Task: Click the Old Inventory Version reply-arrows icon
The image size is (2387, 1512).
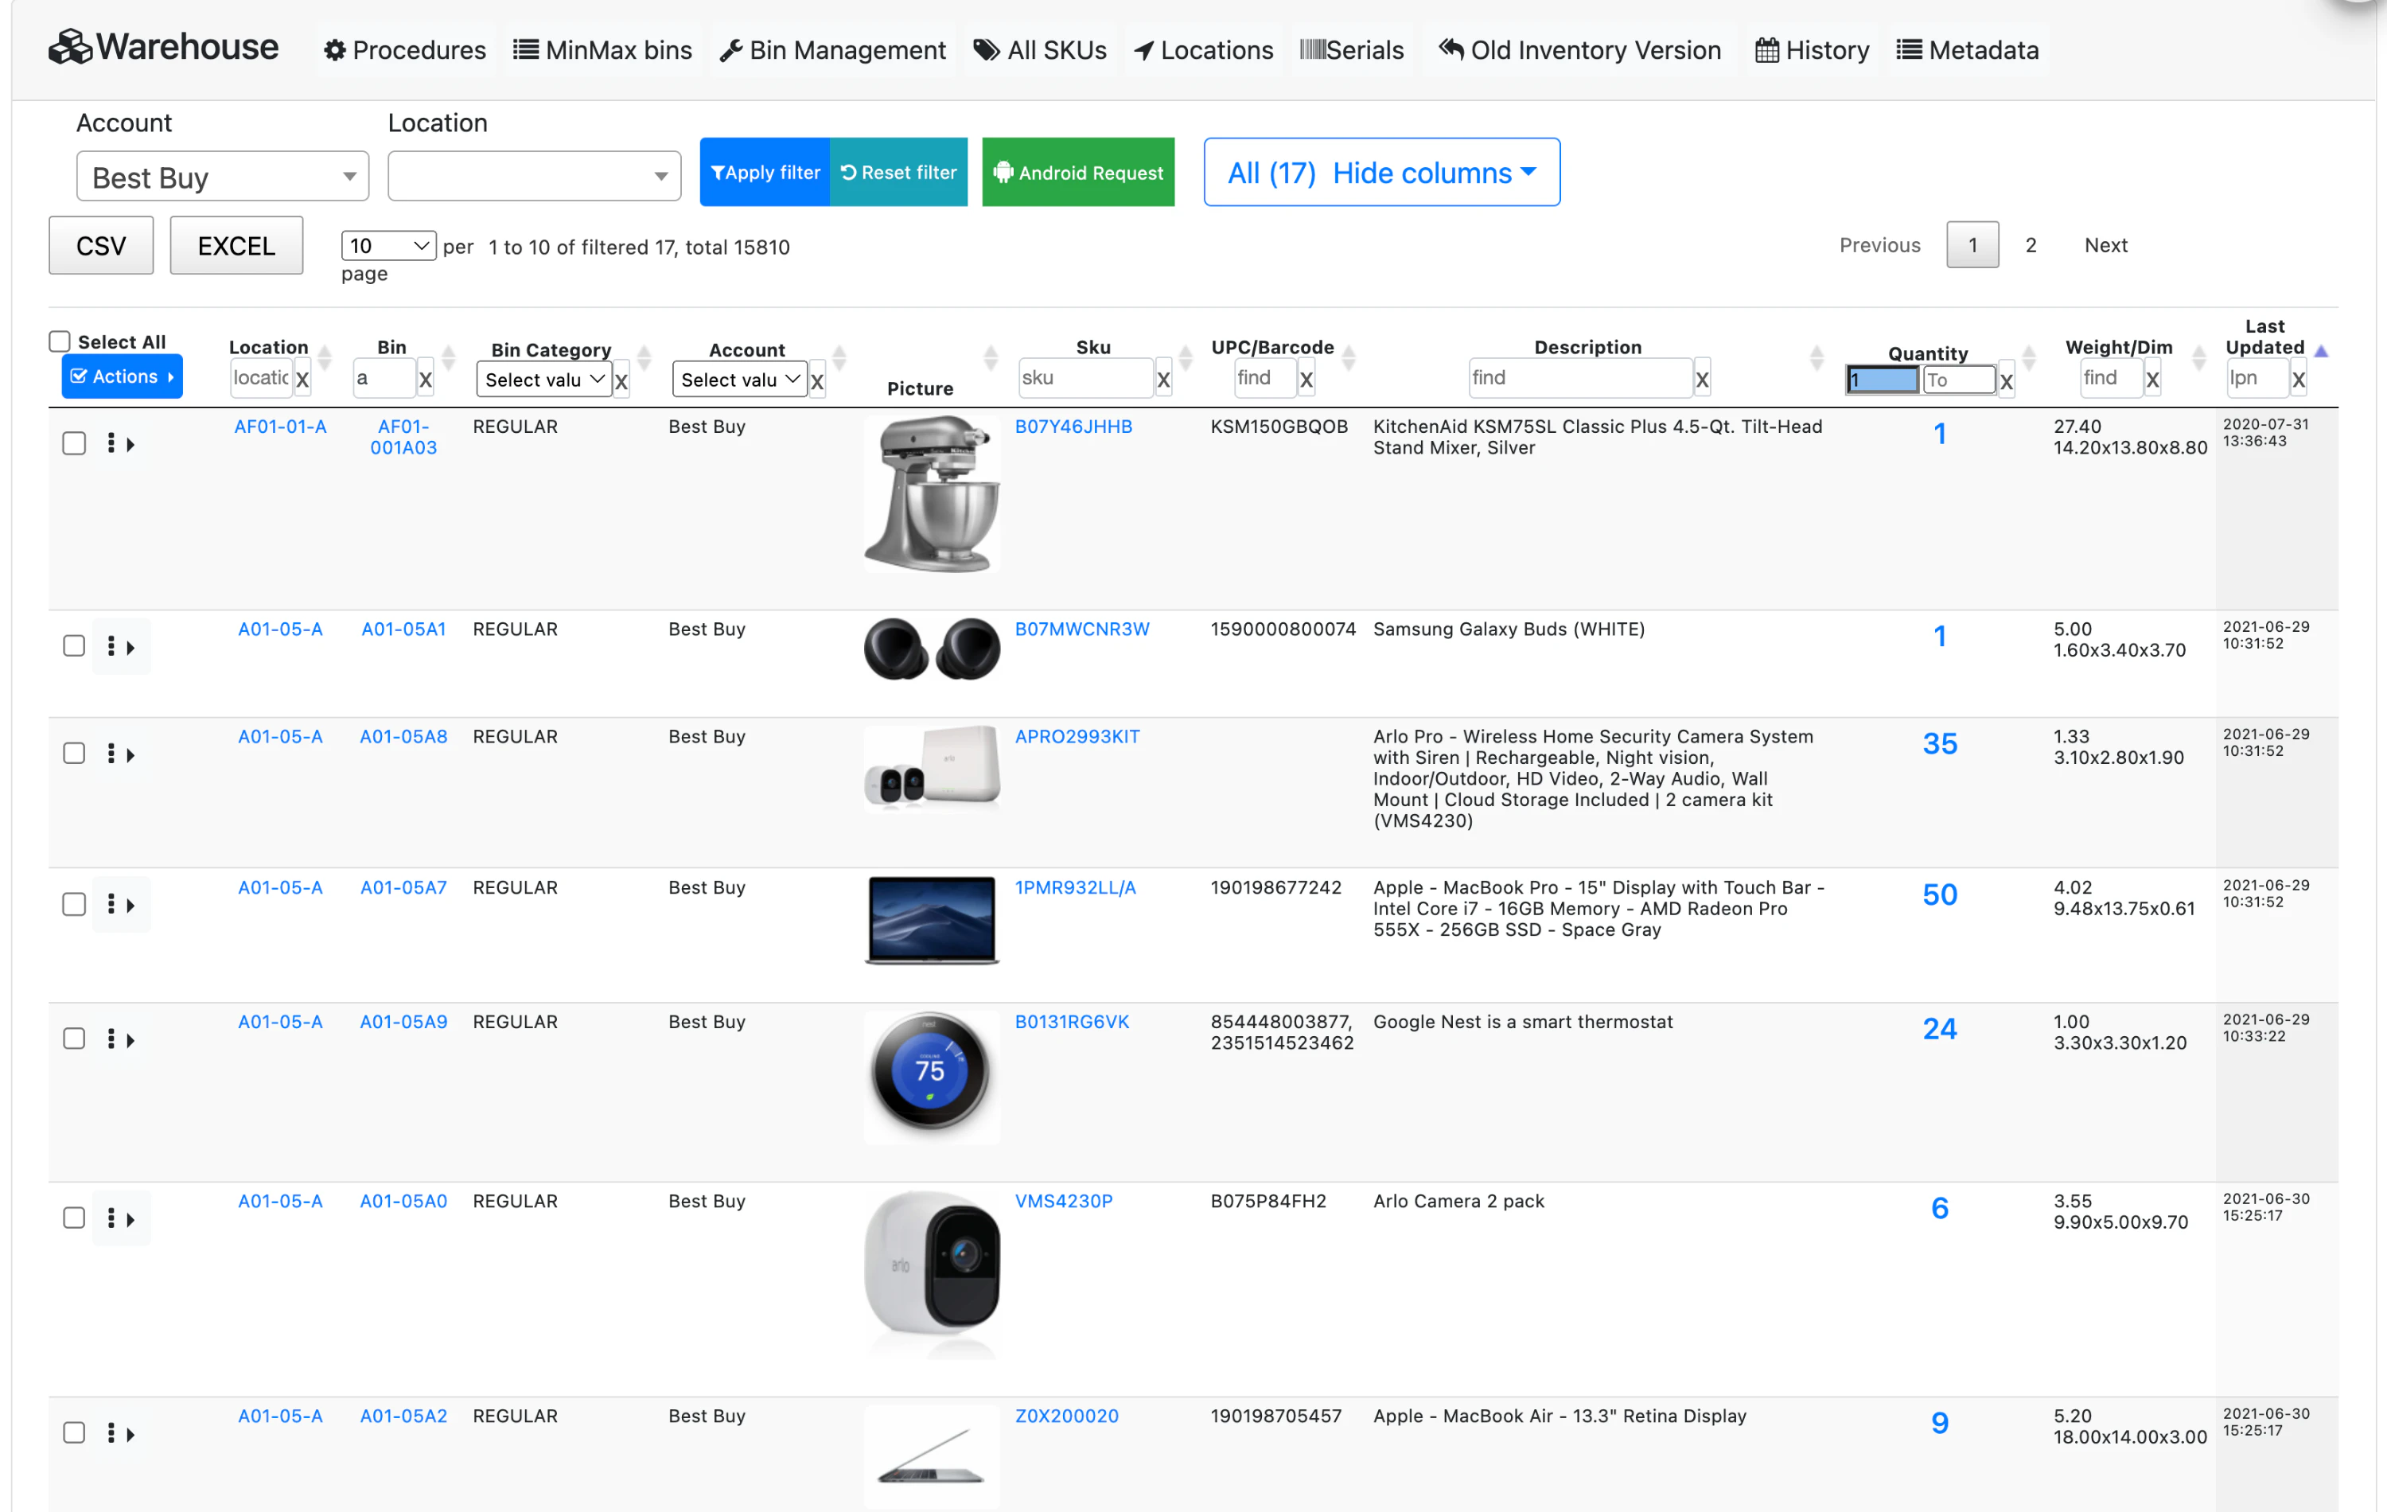Action: 1451,49
